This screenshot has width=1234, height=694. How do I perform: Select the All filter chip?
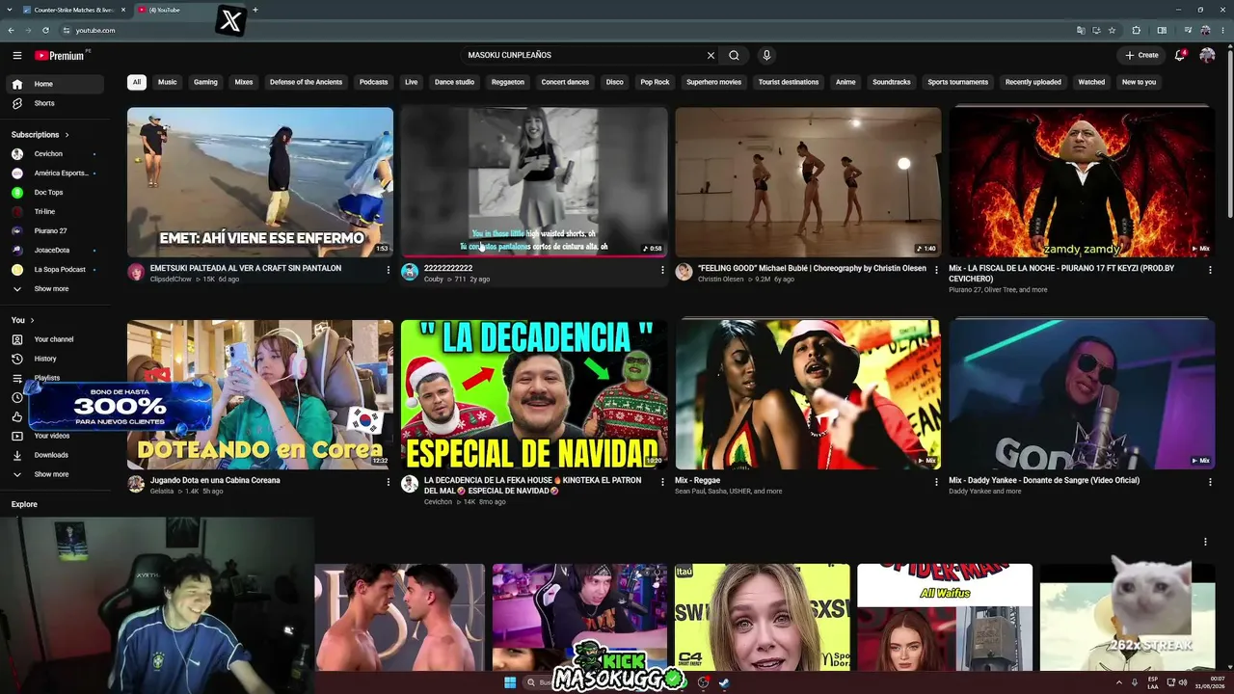click(137, 82)
